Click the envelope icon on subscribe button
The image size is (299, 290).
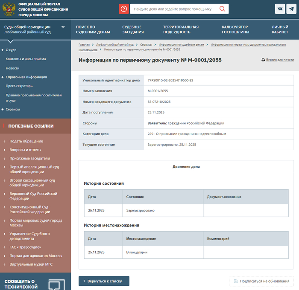pyautogui.click(x=235, y=281)
